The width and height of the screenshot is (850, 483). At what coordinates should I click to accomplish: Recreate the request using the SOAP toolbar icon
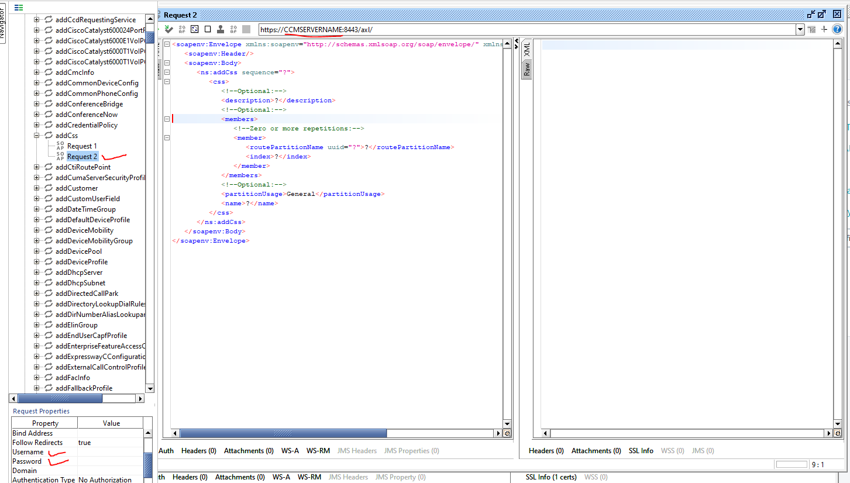[x=182, y=29]
